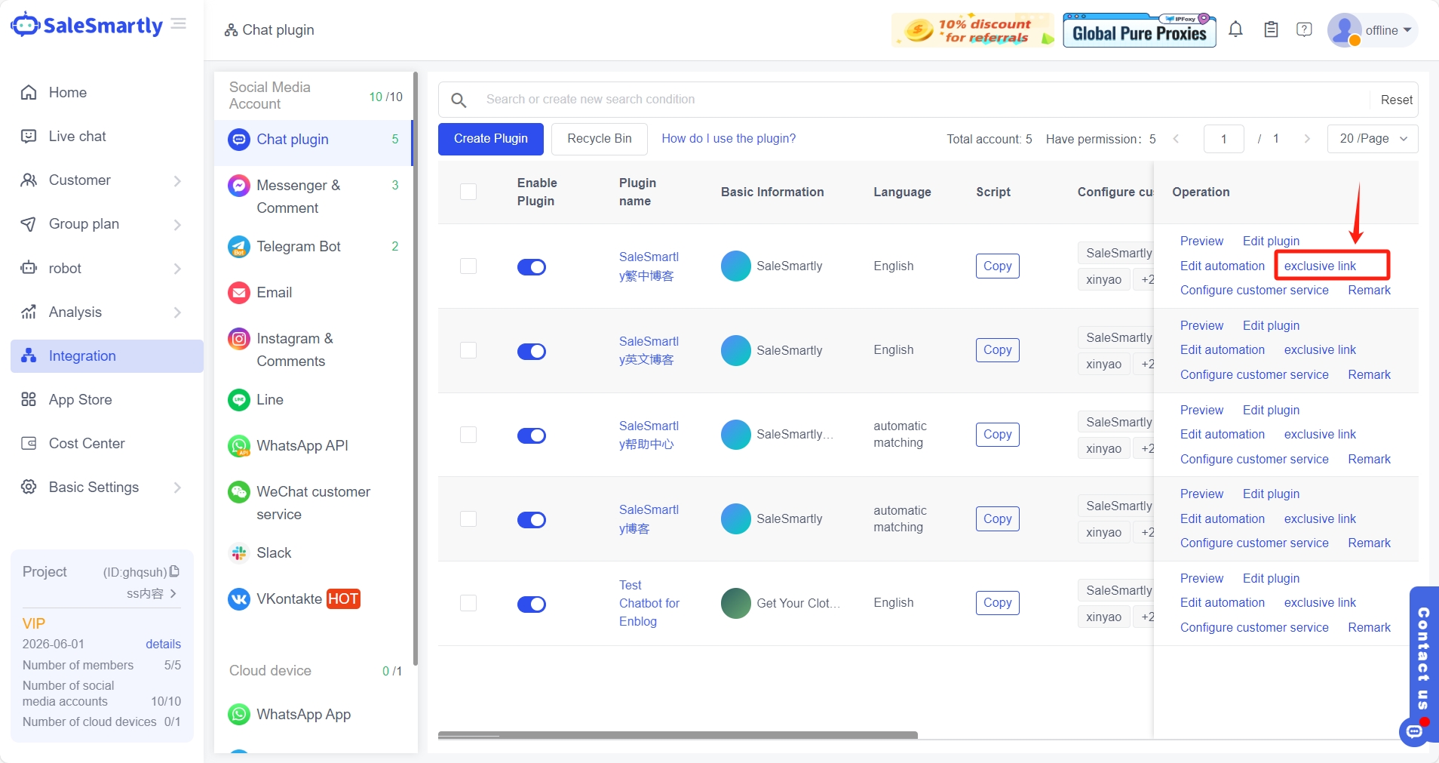
Task: Collapse sidebar using hamburger menu icon
Action: (179, 24)
